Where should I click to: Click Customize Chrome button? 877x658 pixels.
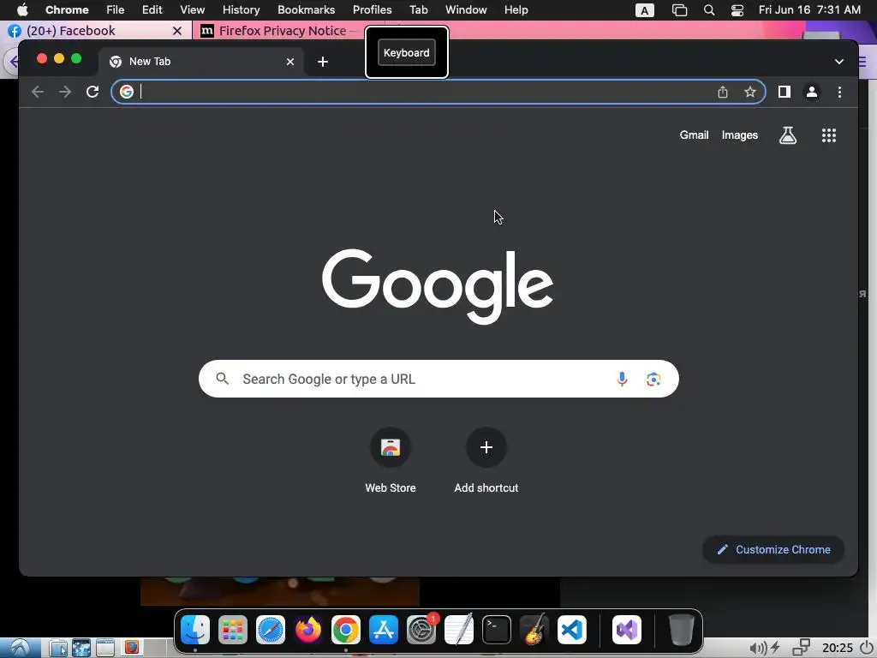773,549
